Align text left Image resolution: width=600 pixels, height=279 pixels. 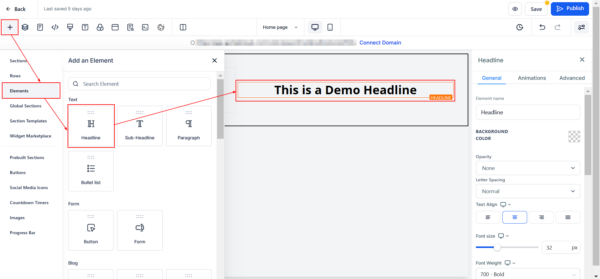pos(488,217)
